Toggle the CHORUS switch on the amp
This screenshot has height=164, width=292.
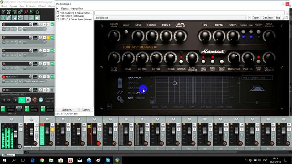pos(243,32)
